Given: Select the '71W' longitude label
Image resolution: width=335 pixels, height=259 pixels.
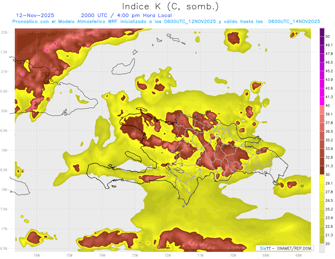Looking at the screenshot, I should [x=200, y=255].
